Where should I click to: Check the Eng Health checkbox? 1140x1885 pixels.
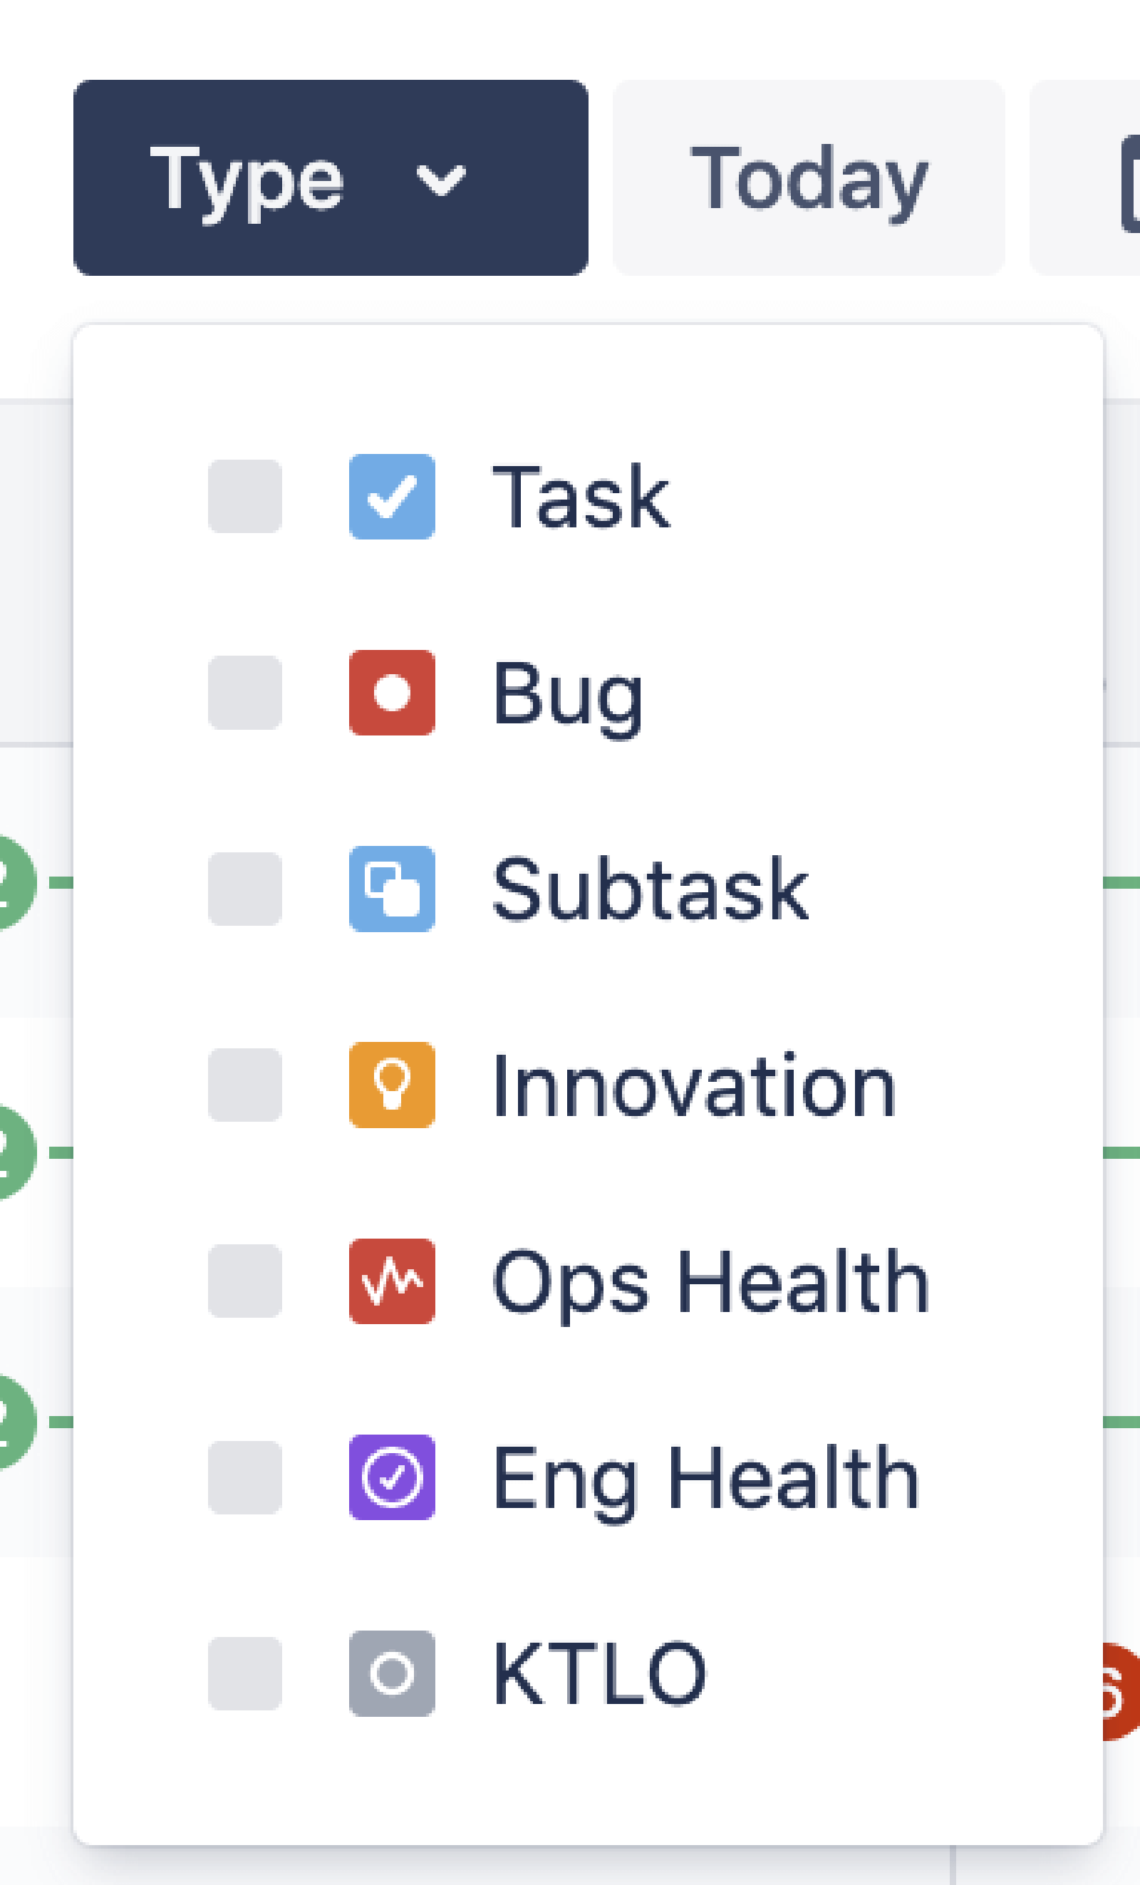click(244, 1477)
